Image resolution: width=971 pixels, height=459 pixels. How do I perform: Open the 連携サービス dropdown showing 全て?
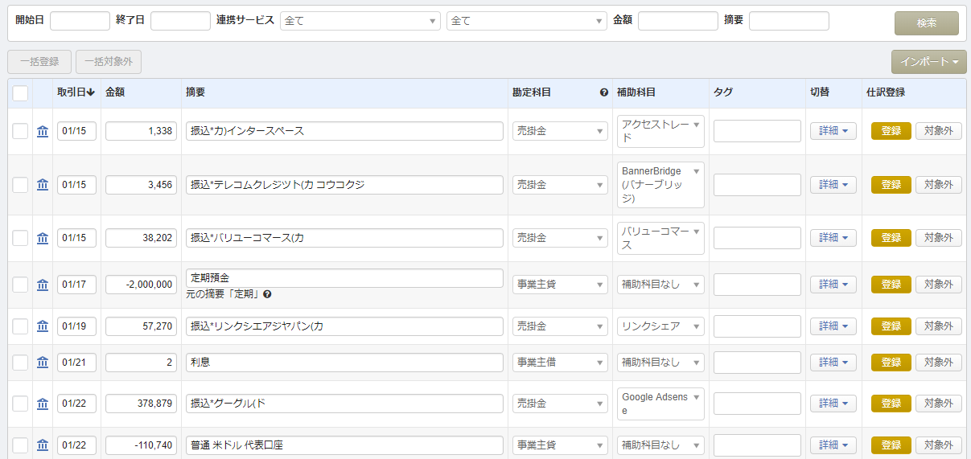[x=360, y=21]
